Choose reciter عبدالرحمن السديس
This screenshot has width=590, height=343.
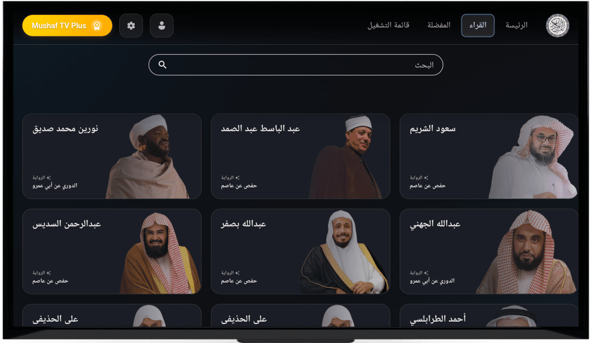111,251
